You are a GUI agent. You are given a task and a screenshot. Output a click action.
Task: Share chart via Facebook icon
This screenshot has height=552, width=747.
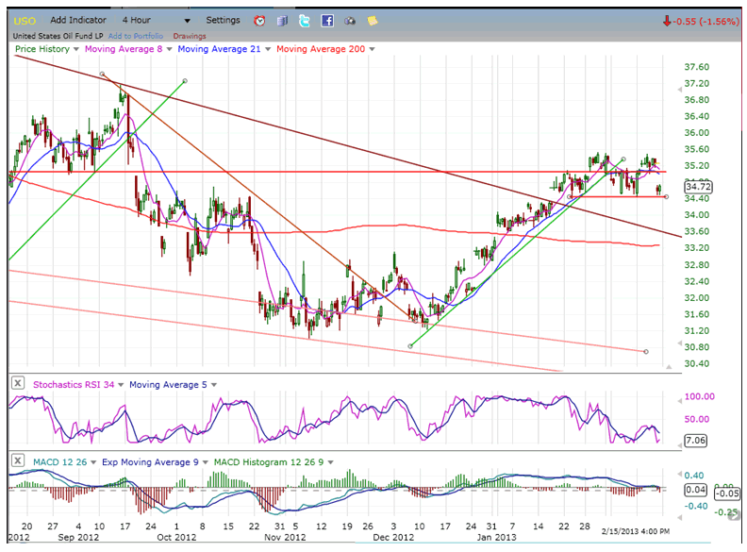327,20
